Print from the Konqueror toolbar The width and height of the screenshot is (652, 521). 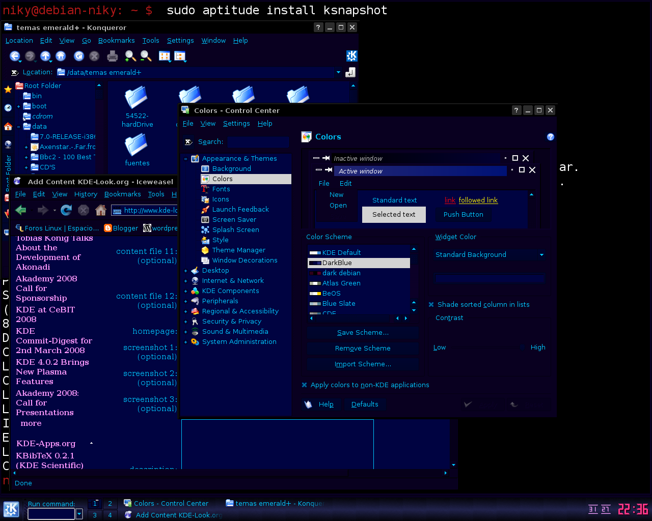pos(113,56)
